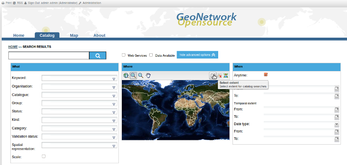Click the RSS feed icon

pyautogui.click(x=14, y=3)
